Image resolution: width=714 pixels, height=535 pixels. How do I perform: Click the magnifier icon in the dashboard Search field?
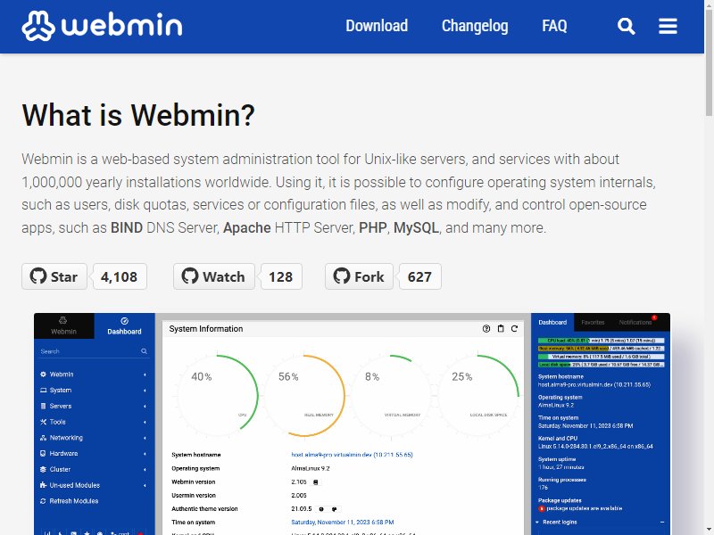point(144,351)
